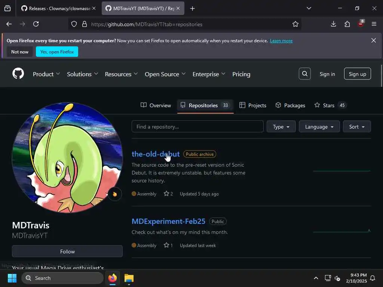Click the network tray icon
This screenshot has width=383, height=287.
point(328,278)
